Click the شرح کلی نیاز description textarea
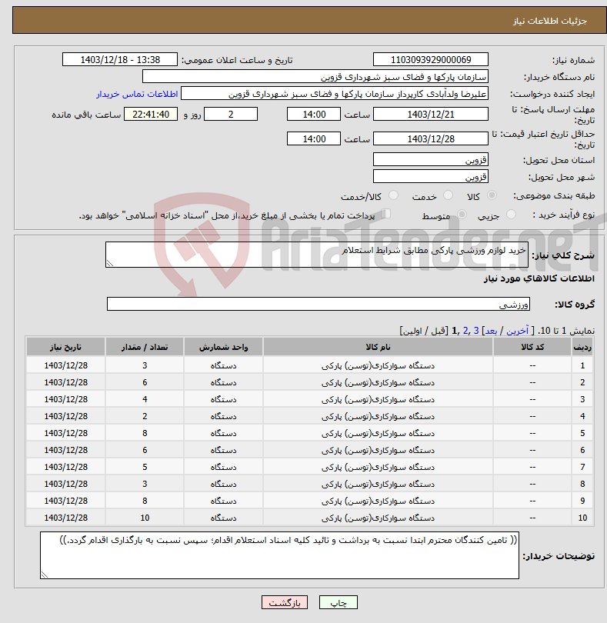Image resolution: width=607 pixels, height=623 pixels. [317, 255]
